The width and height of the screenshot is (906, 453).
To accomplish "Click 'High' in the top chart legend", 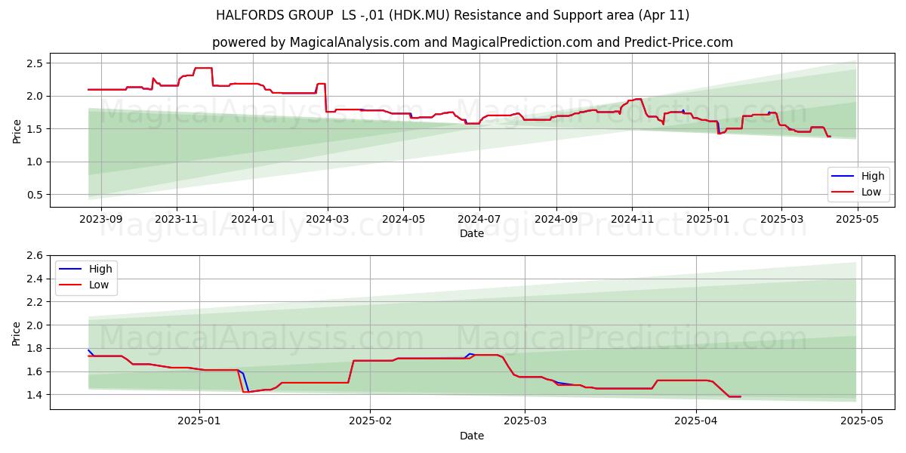I will pyautogui.click(x=873, y=176).
